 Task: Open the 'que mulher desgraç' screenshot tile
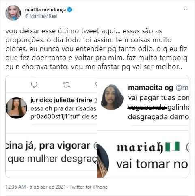tap(52, 155)
